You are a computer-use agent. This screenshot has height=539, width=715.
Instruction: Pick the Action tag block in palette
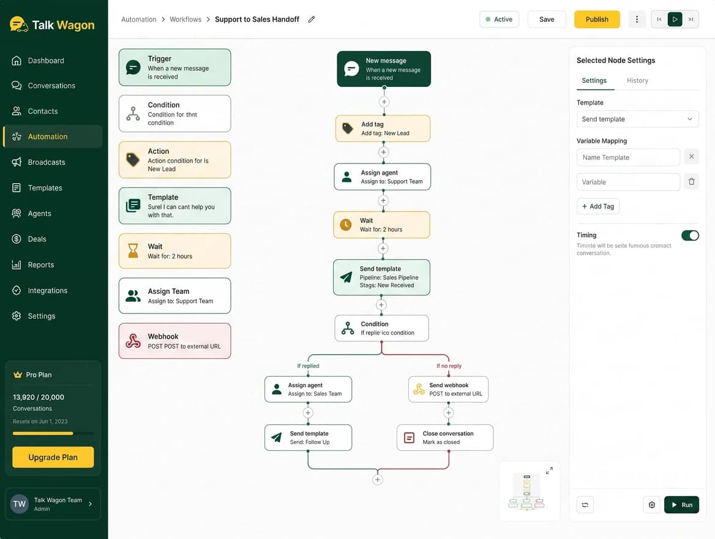(174, 160)
